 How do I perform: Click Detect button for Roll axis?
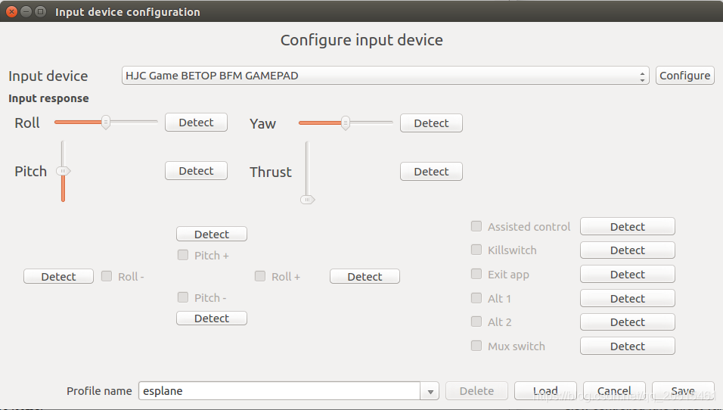click(x=196, y=123)
